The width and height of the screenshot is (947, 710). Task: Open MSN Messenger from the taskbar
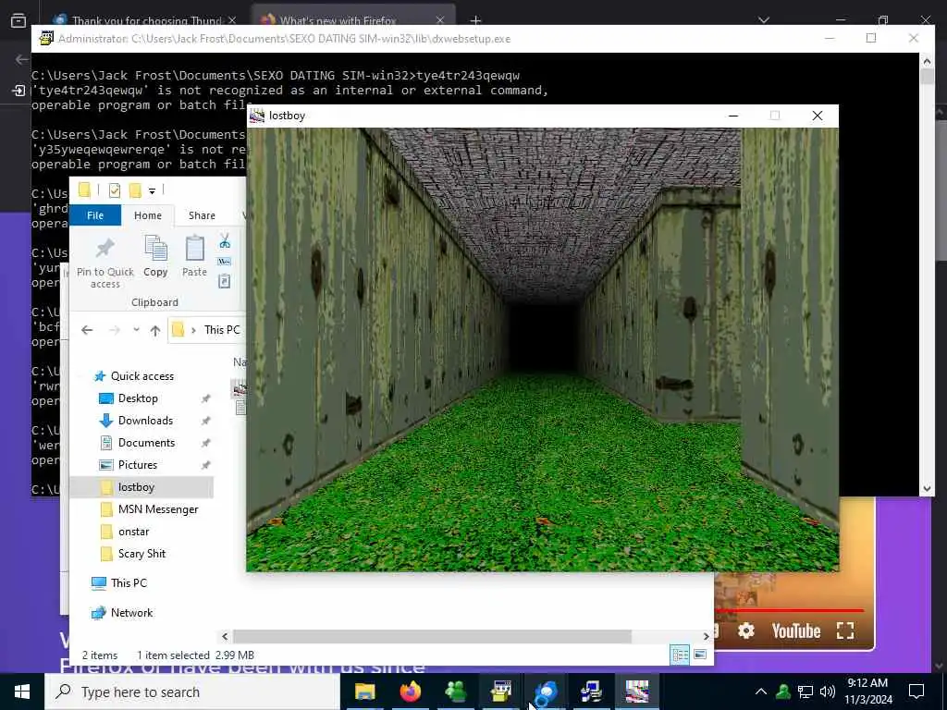tap(456, 692)
